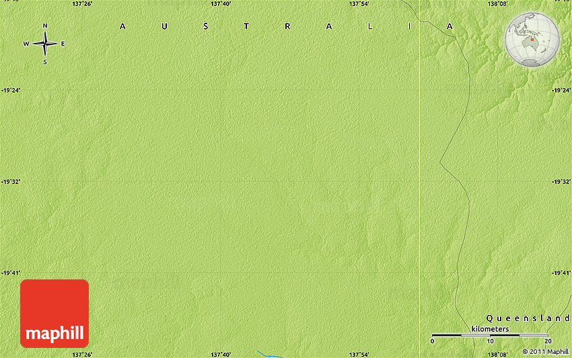This screenshot has height=358, width=572.
Task: Click the kilometers scale bar
Action: click(x=490, y=334)
